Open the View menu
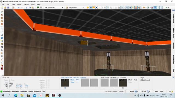 click(13, 4)
